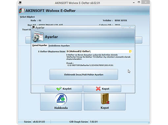This screenshot has height=125, width=168.
Task: Click the Sürüm label in status bar
Action: click(27, 122)
